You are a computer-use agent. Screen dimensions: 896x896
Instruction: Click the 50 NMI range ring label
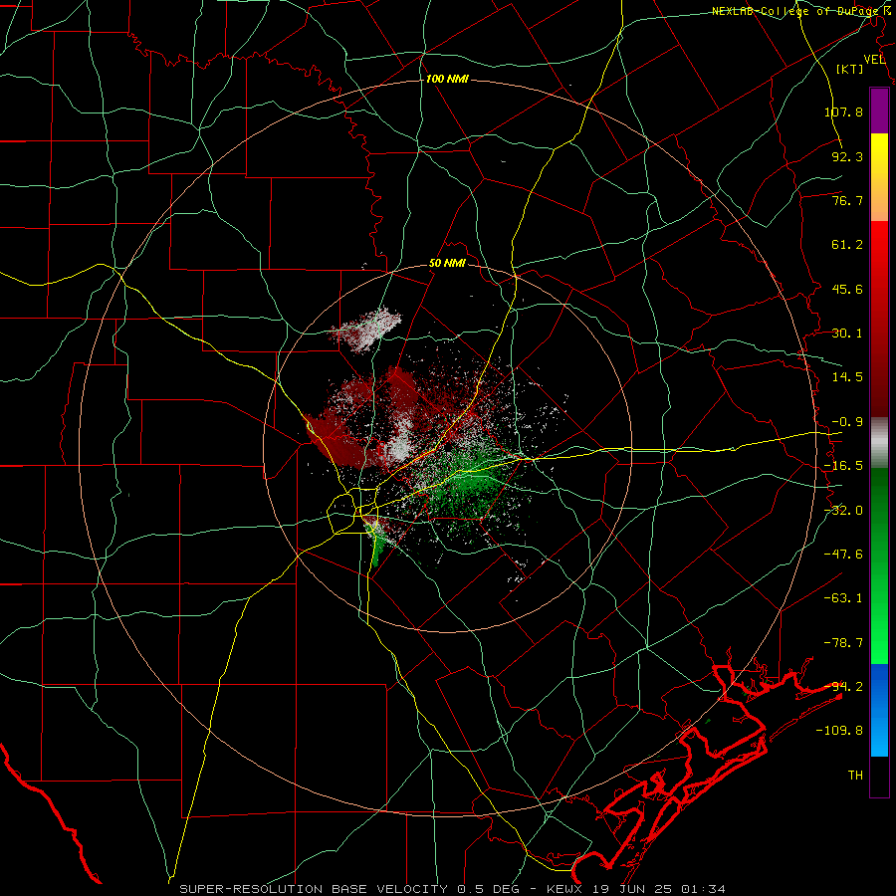coord(447,264)
